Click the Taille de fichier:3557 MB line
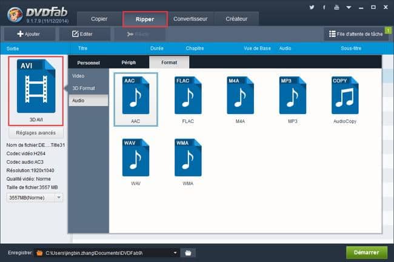This screenshot has width=394, height=262. 32,187
